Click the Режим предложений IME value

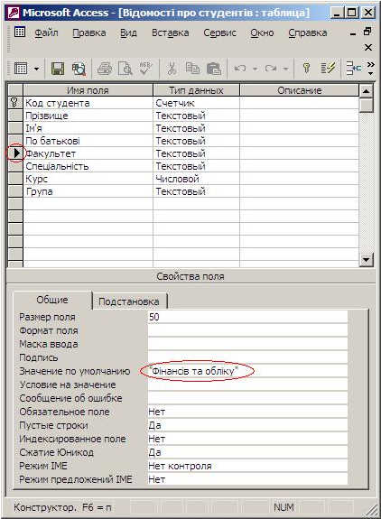247,479
